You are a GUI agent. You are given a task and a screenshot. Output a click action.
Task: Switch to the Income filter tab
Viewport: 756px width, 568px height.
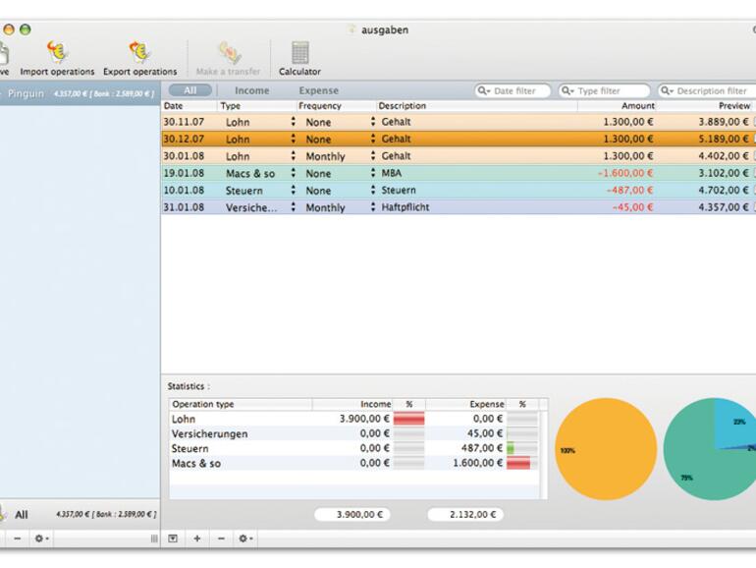tap(251, 90)
